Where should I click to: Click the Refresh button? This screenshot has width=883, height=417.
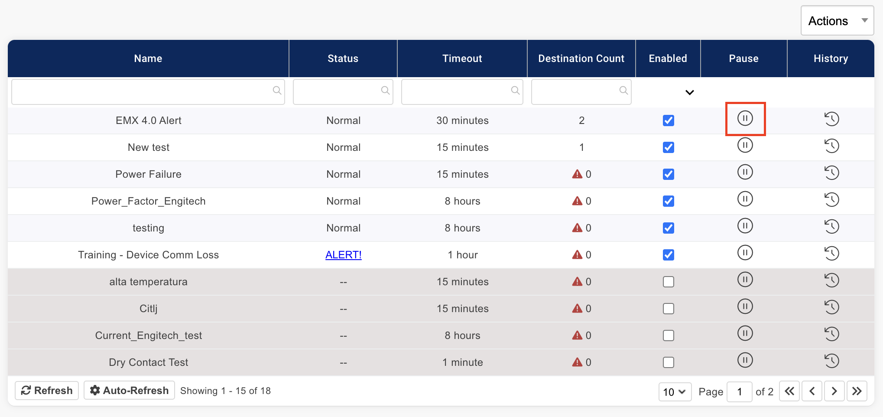click(x=46, y=390)
